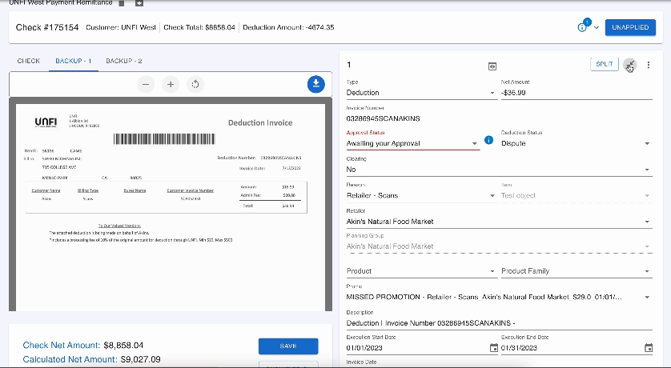Expand the chevron beside the info icon
Viewport: 671px width, 368px height.
coord(596,28)
